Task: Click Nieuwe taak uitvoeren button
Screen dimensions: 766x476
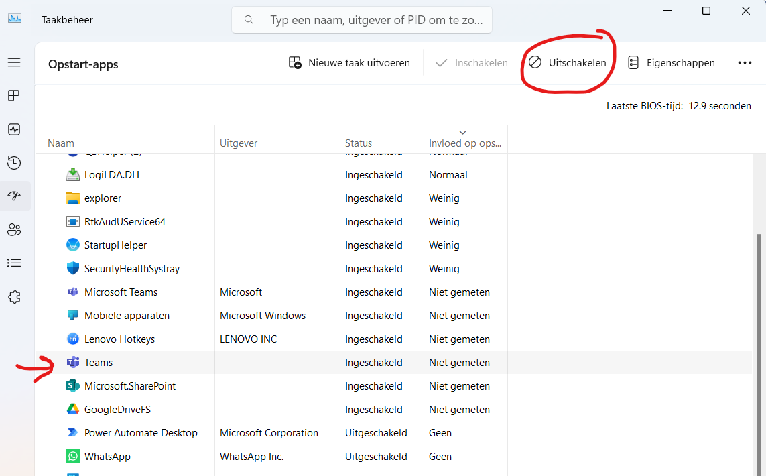Action: click(x=349, y=63)
